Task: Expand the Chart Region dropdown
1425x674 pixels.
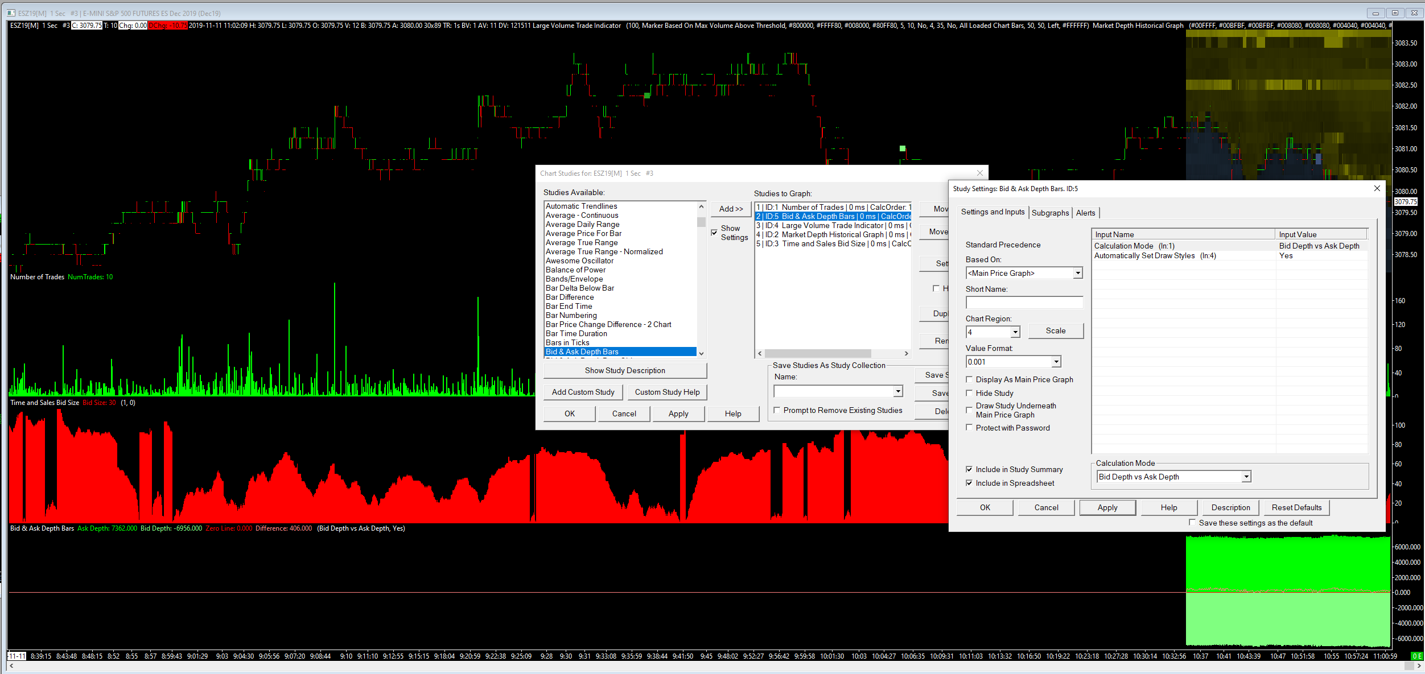Action: (x=1015, y=332)
